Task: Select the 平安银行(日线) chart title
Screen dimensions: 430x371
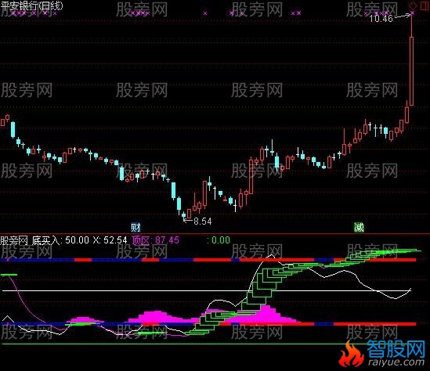Action: click(31, 5)
